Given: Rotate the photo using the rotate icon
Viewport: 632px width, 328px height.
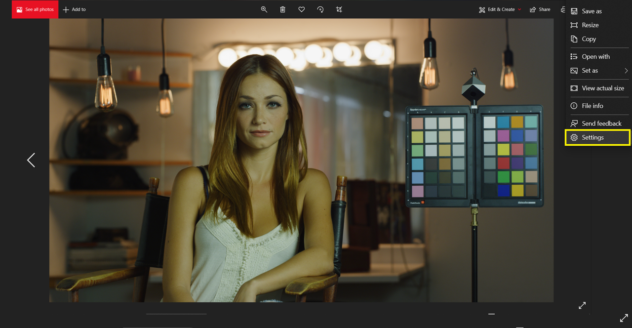Looking at the screenshot, I should [320, 9].
